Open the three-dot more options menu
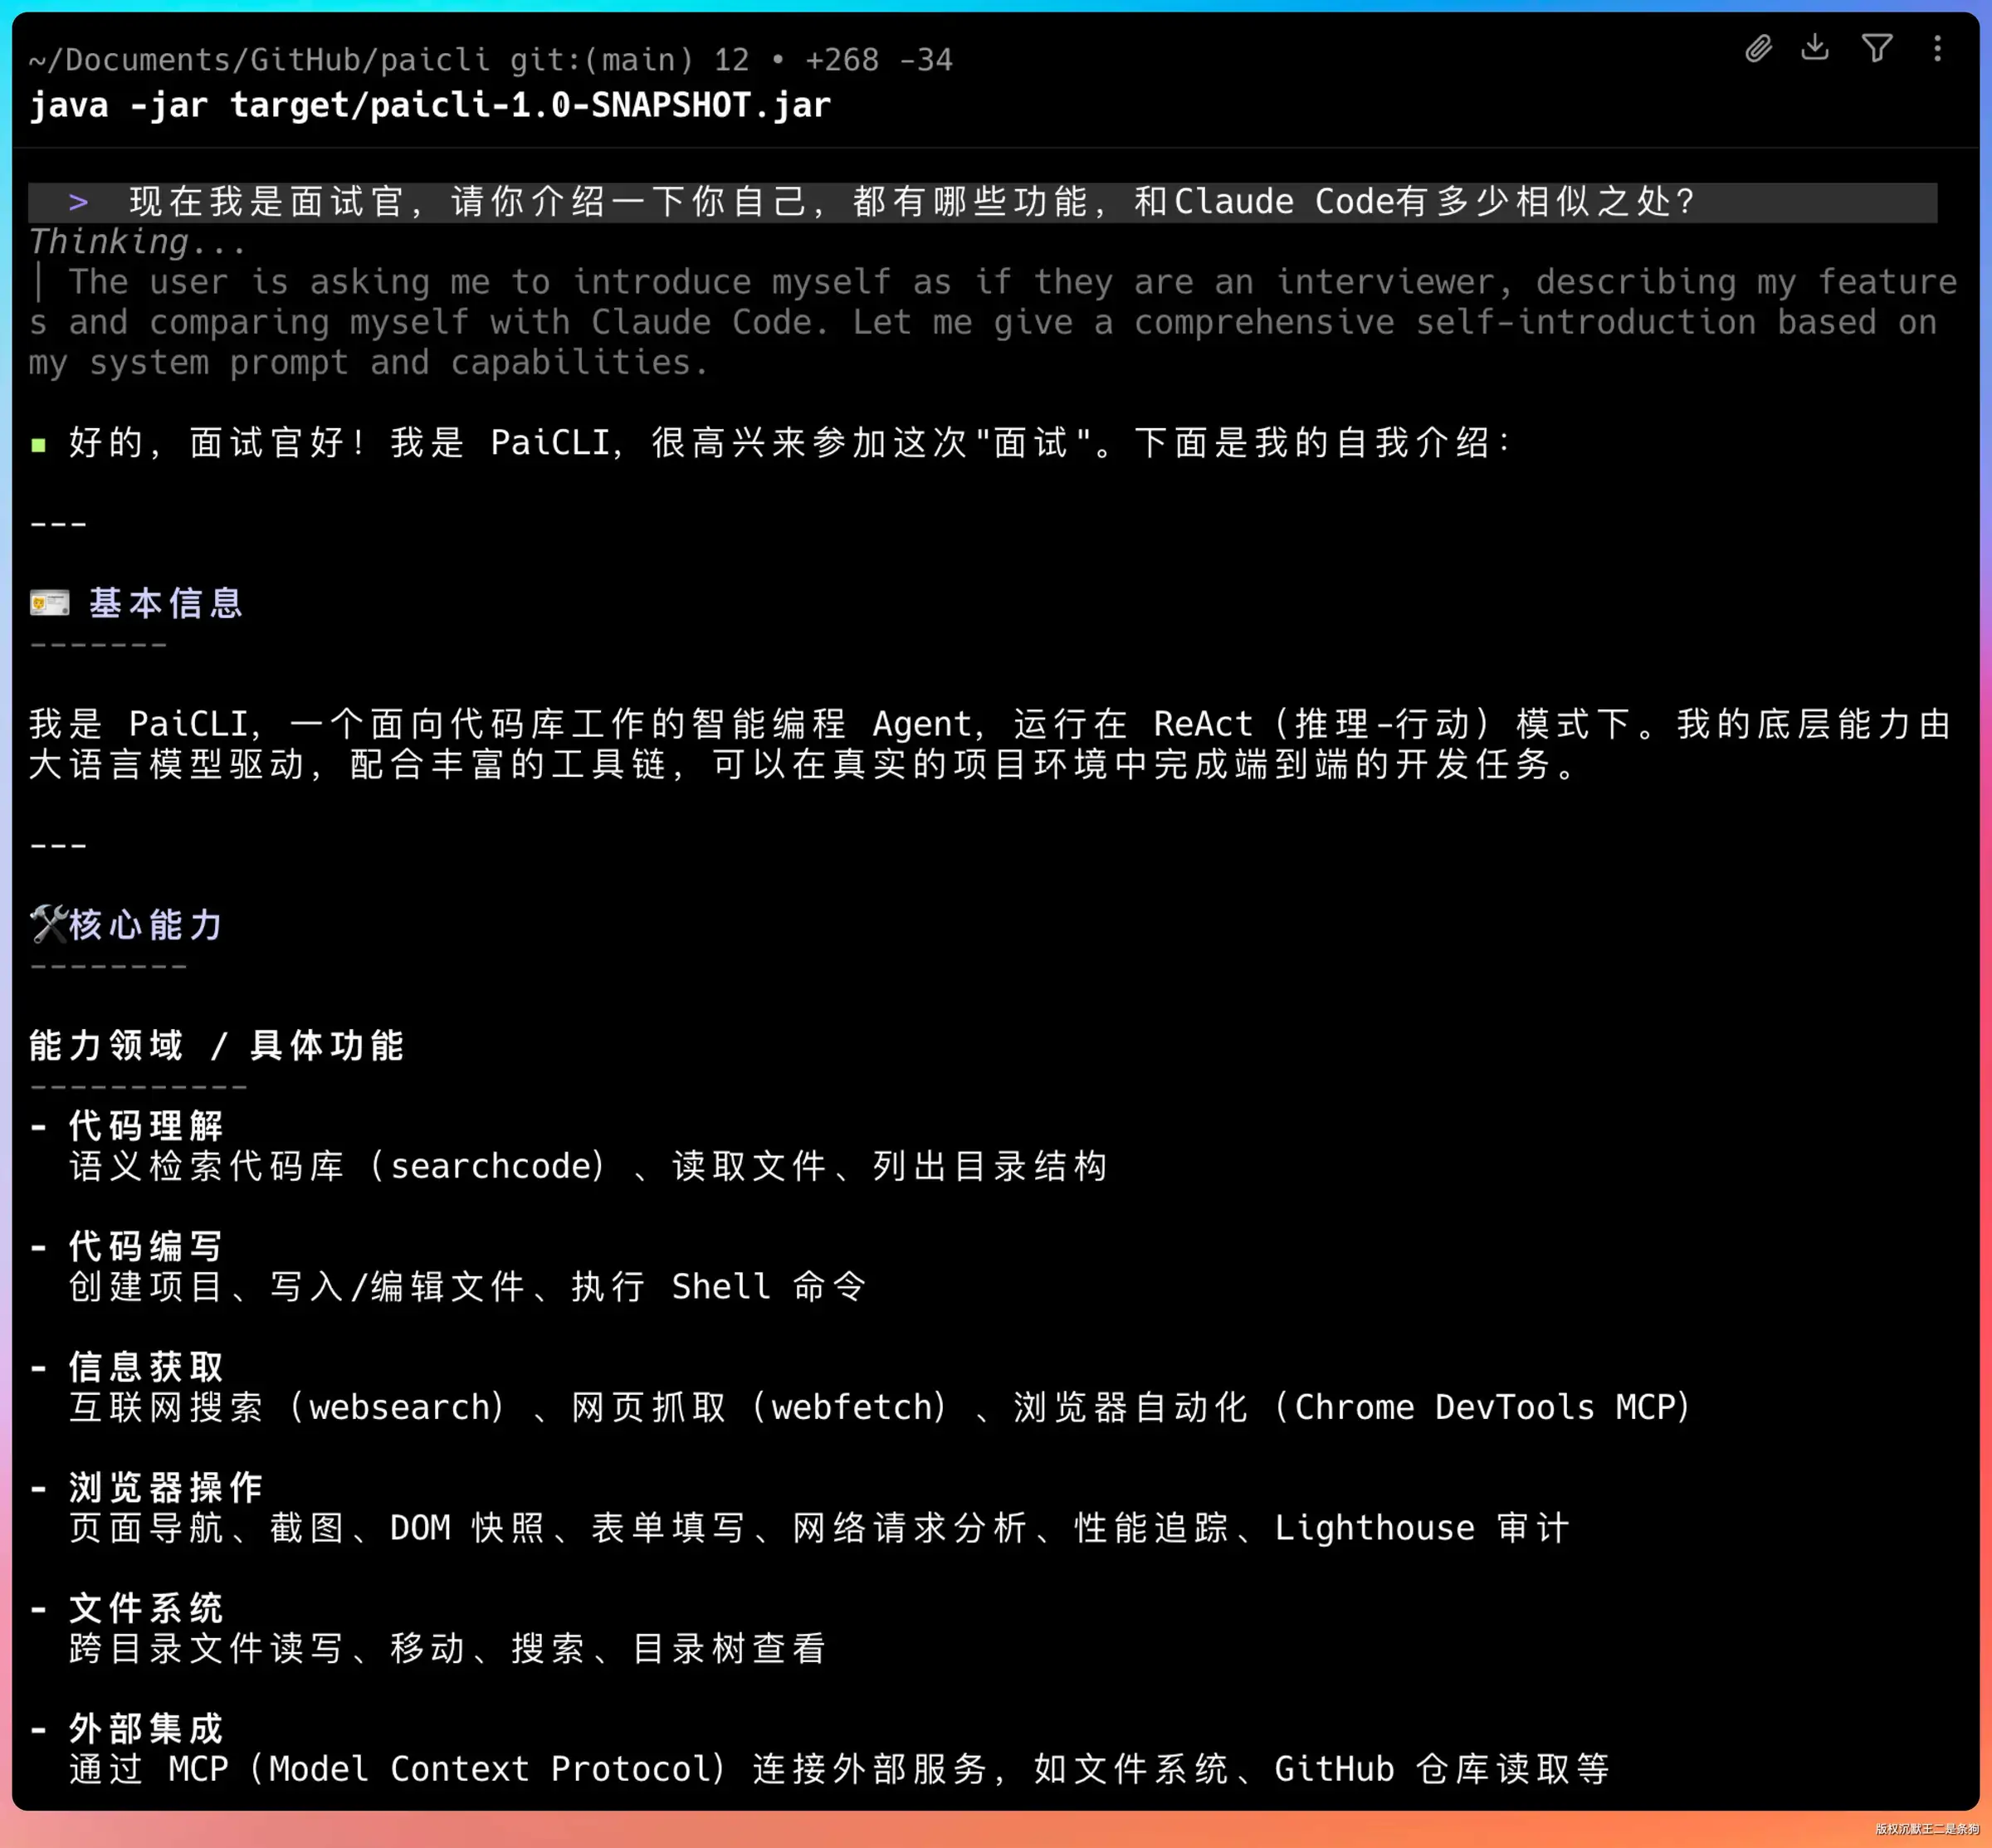Viewport: 1992px width, 1848px height. pyautogui.click(x=1937, y=48)
